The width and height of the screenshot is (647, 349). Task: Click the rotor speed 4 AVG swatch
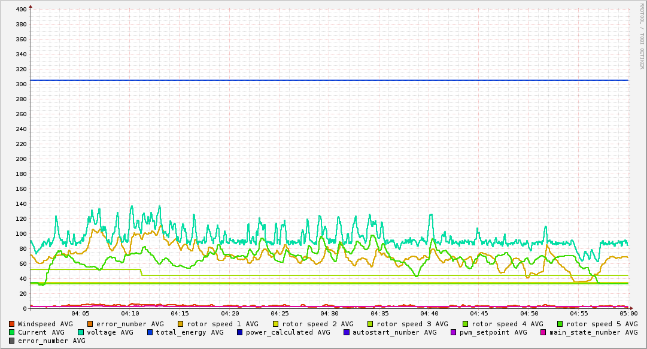(465, 324)
